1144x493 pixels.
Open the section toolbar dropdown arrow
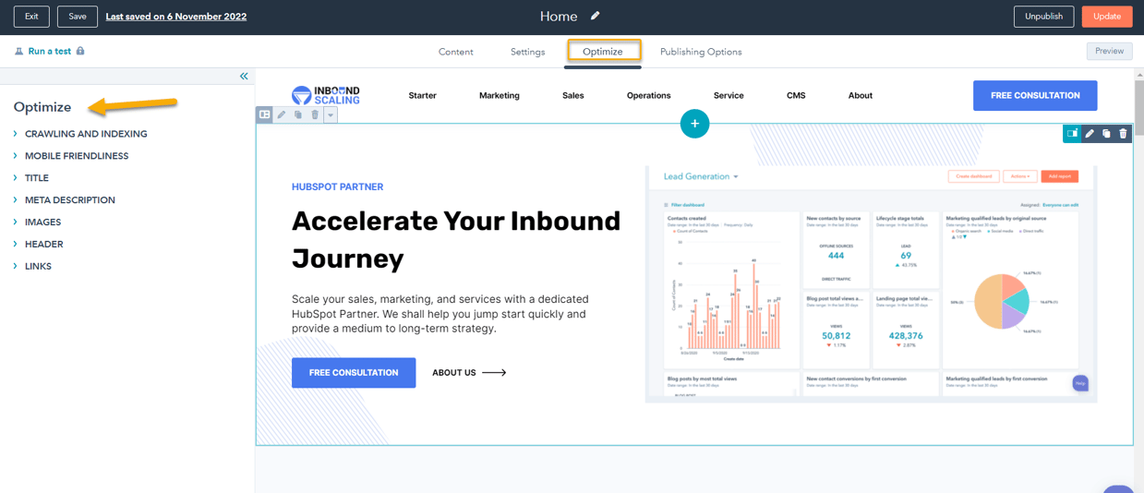tap(331, 115)
